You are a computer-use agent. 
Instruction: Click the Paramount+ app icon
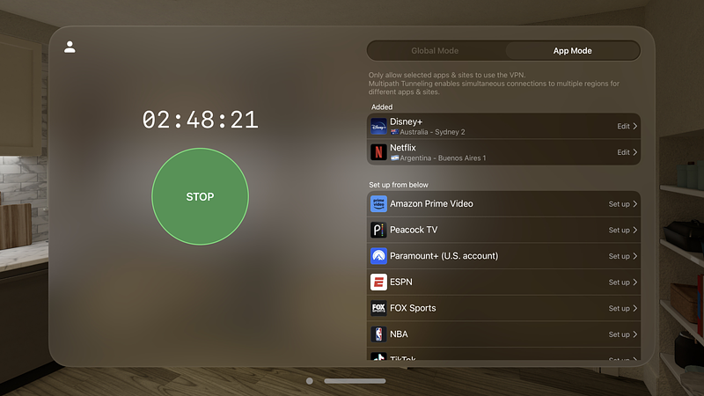pyautogui.click(x=378, y=256)
